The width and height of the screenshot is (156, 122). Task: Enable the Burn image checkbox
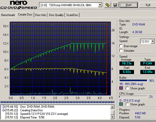point(121,46)
